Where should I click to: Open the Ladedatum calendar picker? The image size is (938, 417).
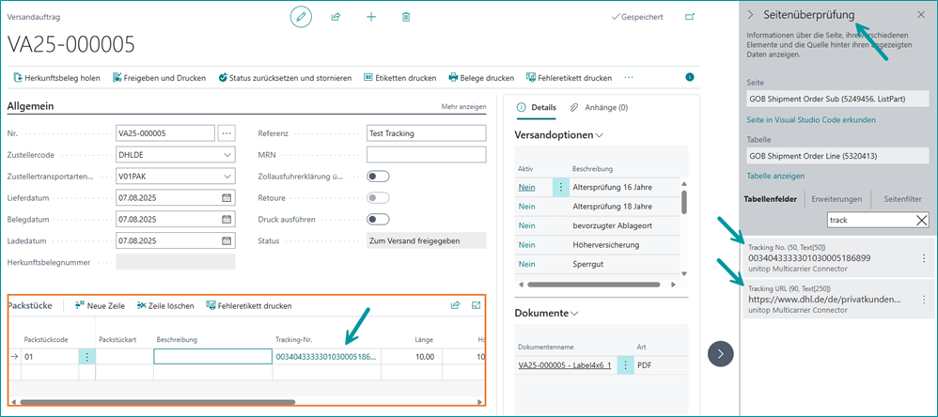[x=227, y=240]
